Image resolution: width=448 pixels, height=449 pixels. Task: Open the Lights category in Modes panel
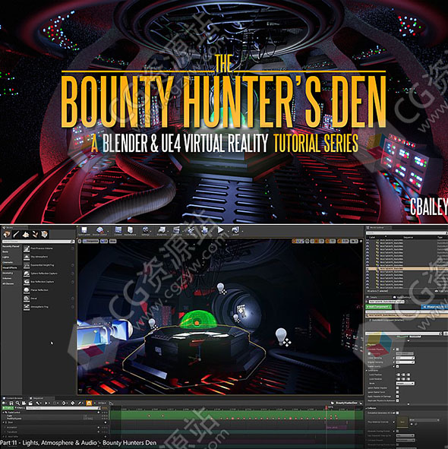[x=6, y=257]
